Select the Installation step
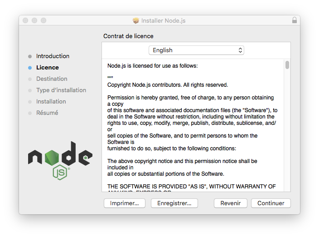This screenshot has width=319, height=237. click(51, 102)
